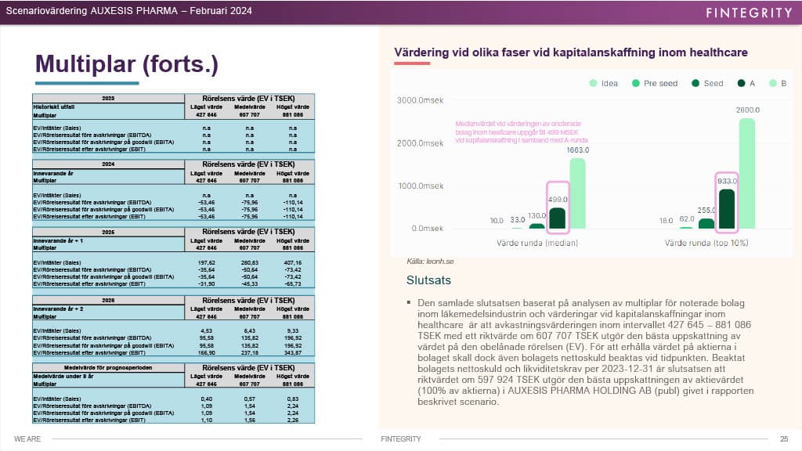This screenshot has width=802, height=451.
Task: Click the 1000.0msek axis label
Action: tap(421, 186)
